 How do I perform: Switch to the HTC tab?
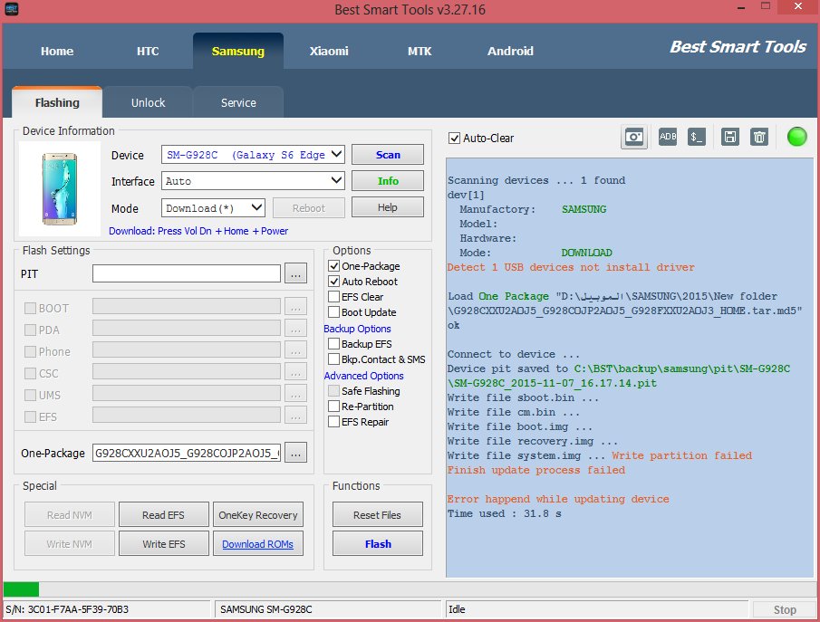tap(148, 52)
